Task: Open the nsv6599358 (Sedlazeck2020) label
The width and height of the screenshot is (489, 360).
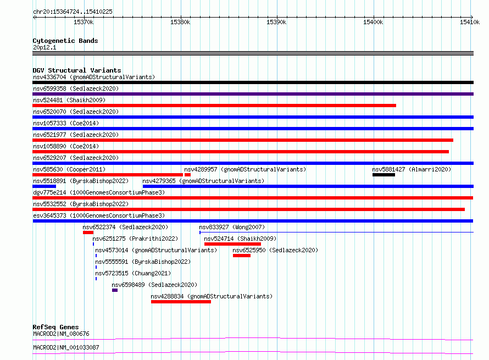Action: click(76, 88)
